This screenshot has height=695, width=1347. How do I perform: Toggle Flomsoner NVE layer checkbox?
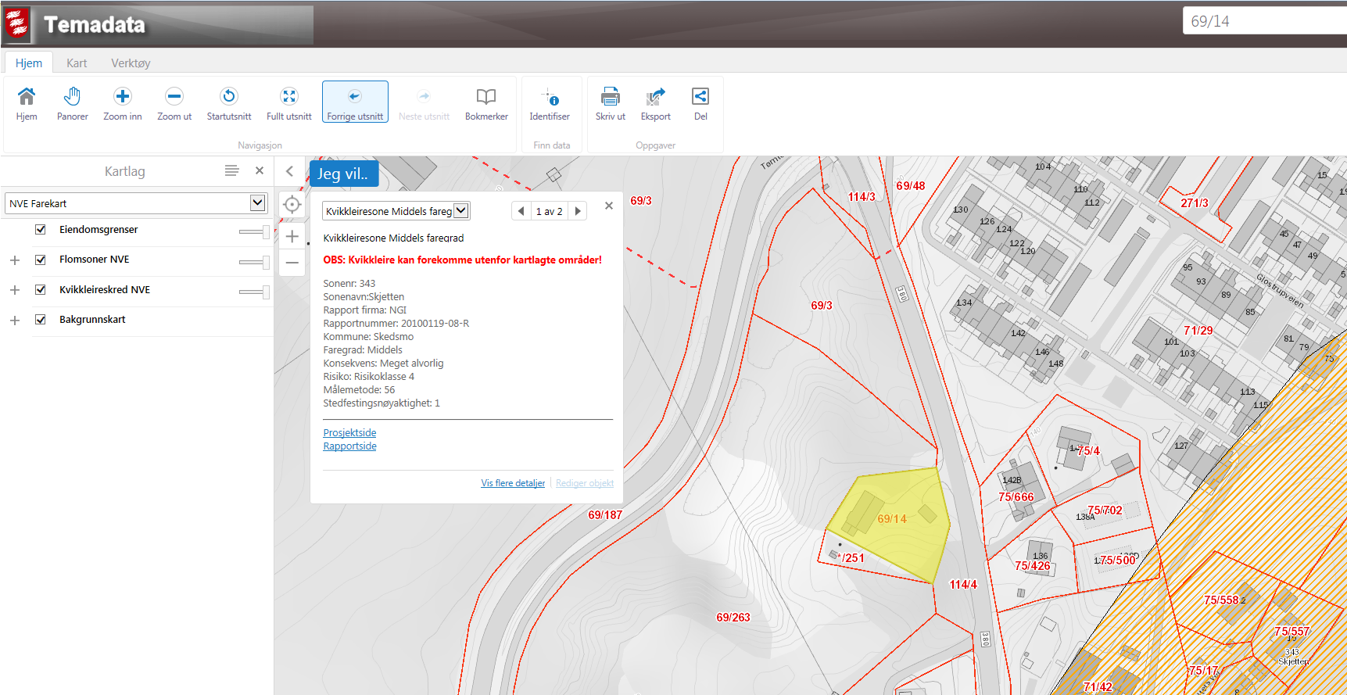pos(41,260)
